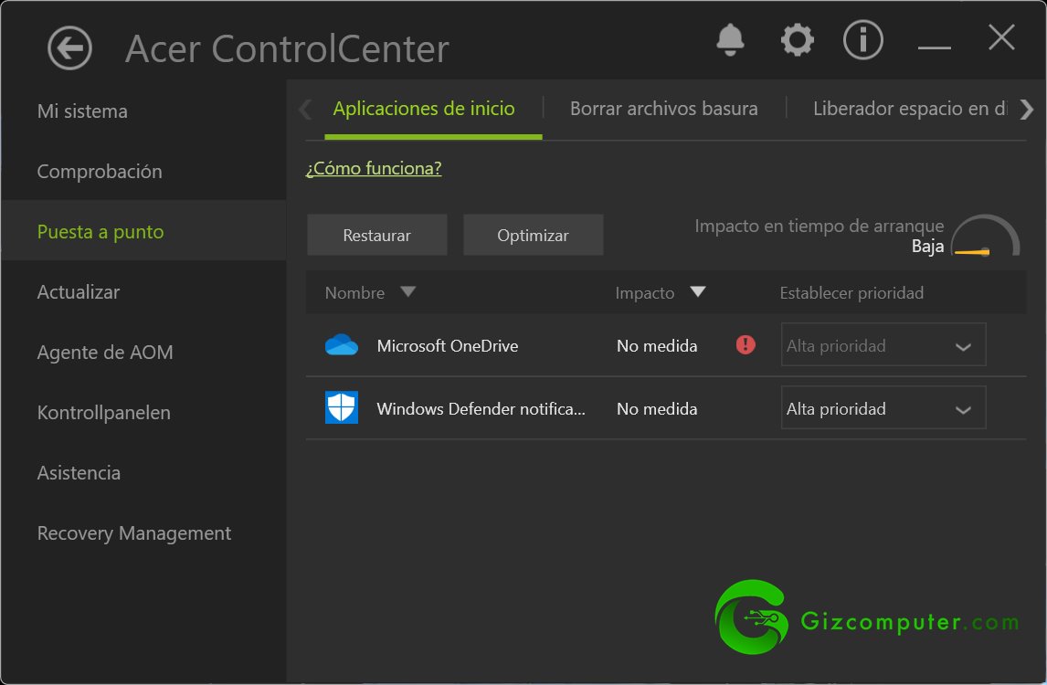Click the Microsoft OneDrive cloud icon
Image resolution: width=1047 pixels, height=685 pixels.
pos(341,345)
